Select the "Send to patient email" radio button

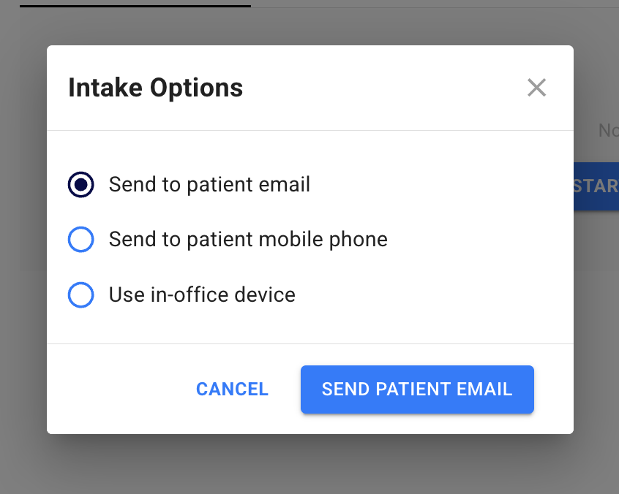point(80,184)
